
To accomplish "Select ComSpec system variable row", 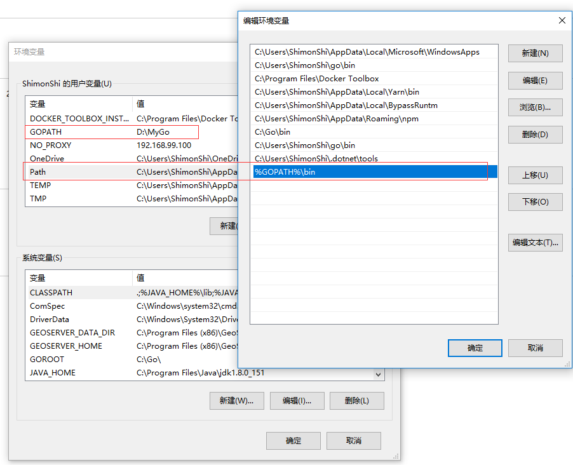I will point(131,306).
